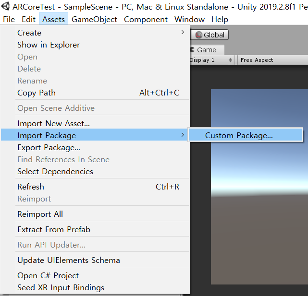Choose Refresh from Assets menu
This screenshot has height=296, width=308.
(x=95, y=187)
